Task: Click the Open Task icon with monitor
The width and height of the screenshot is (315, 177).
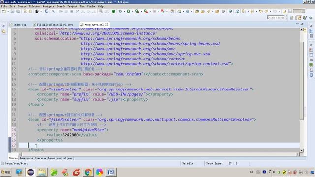Action: point(47,11)
